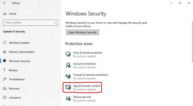
Task: Click the Troubleshoot wrench icon
Action: 5,79
